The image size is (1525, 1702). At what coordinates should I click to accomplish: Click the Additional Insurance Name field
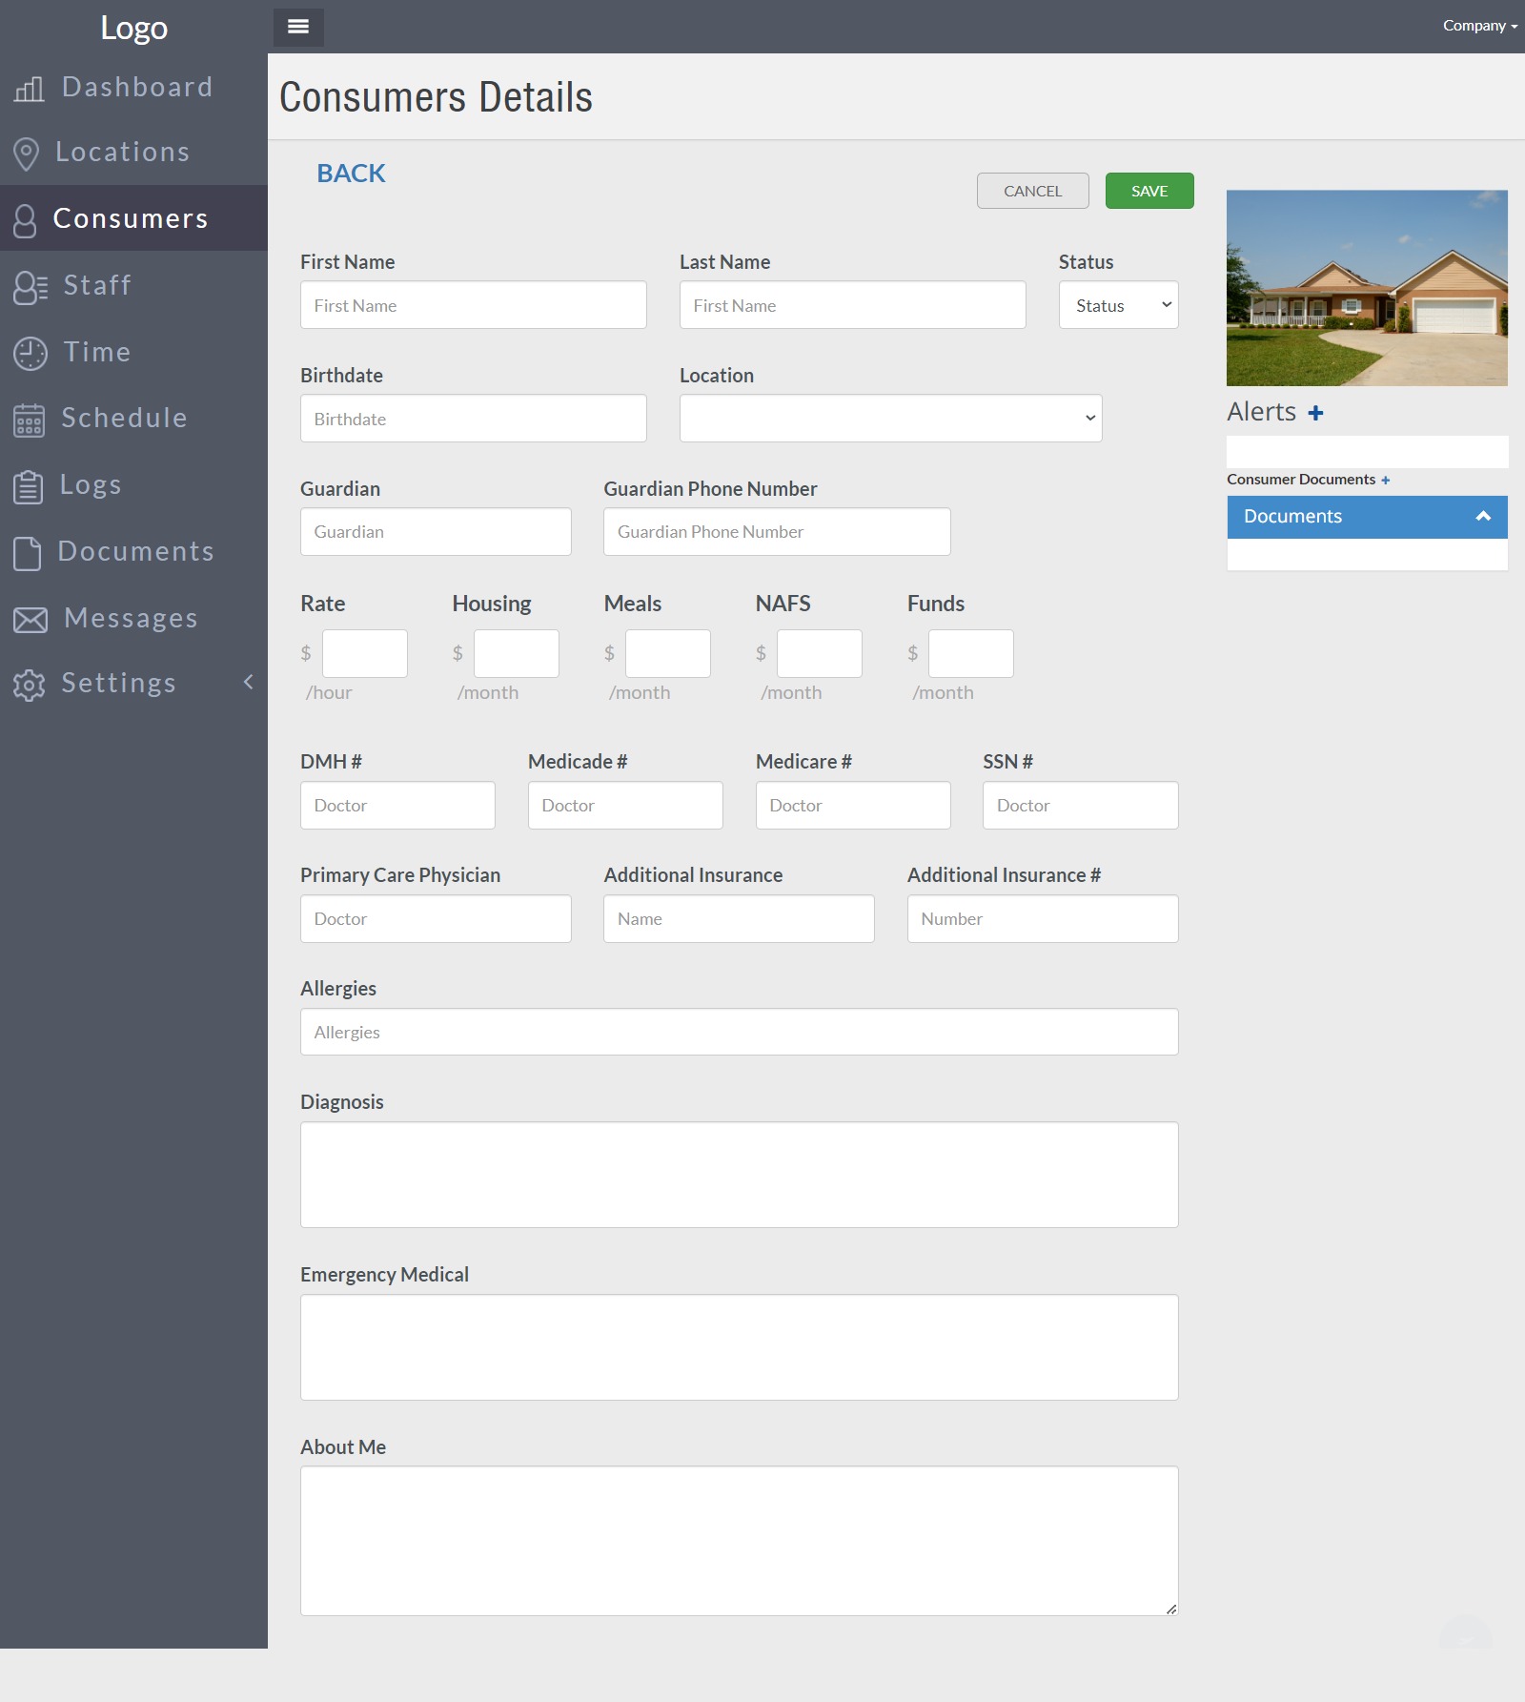(739, 919)
